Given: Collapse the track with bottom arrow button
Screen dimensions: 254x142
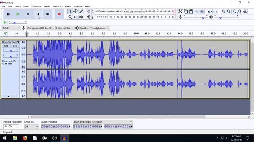Looking at the screenshot, I should tap(9, 96).
